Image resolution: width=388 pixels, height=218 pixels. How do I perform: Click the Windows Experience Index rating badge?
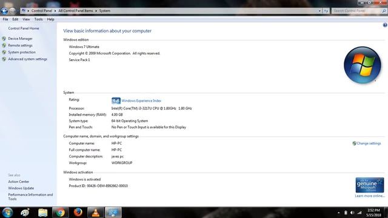point(116,101)
